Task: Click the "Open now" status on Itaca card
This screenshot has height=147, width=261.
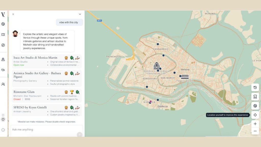Action: [19, 65]
